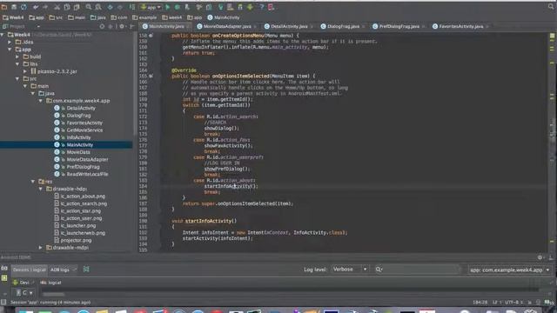Click the src breadcrumb in navigation bar
The width and height of the screenshot is (557, 313).
pos(56,17)
